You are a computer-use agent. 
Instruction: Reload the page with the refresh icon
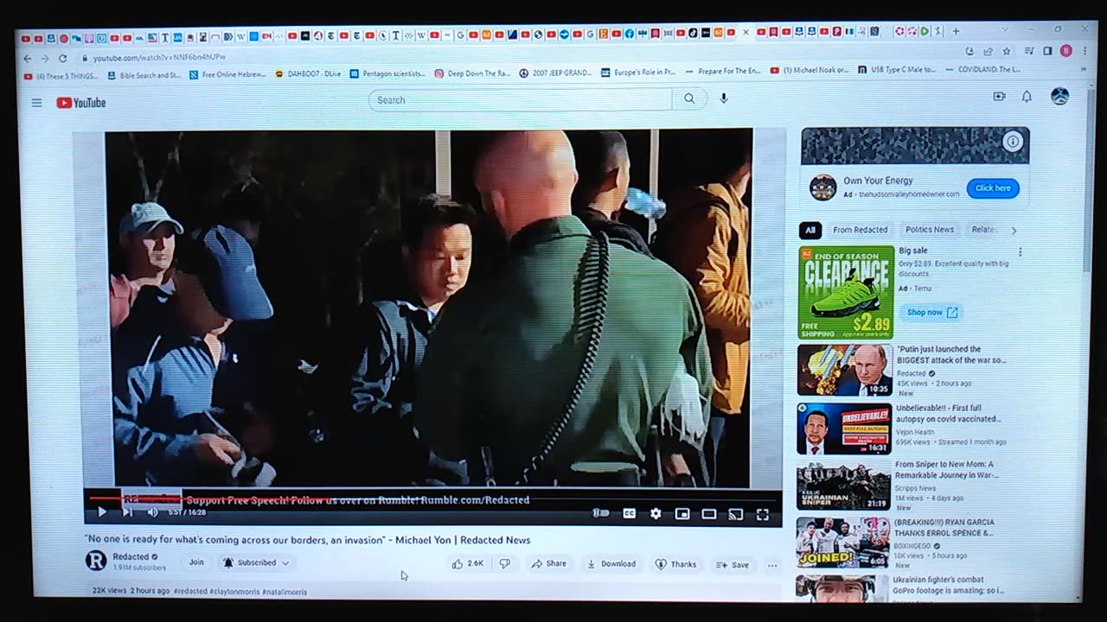(x=62, y=58)
